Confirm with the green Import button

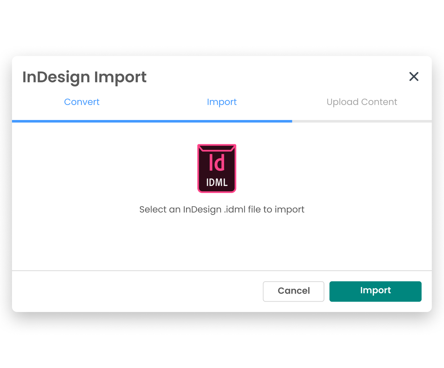375,291
